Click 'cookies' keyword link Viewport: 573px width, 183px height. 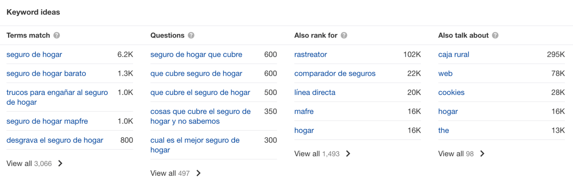(x=451, y=92)
